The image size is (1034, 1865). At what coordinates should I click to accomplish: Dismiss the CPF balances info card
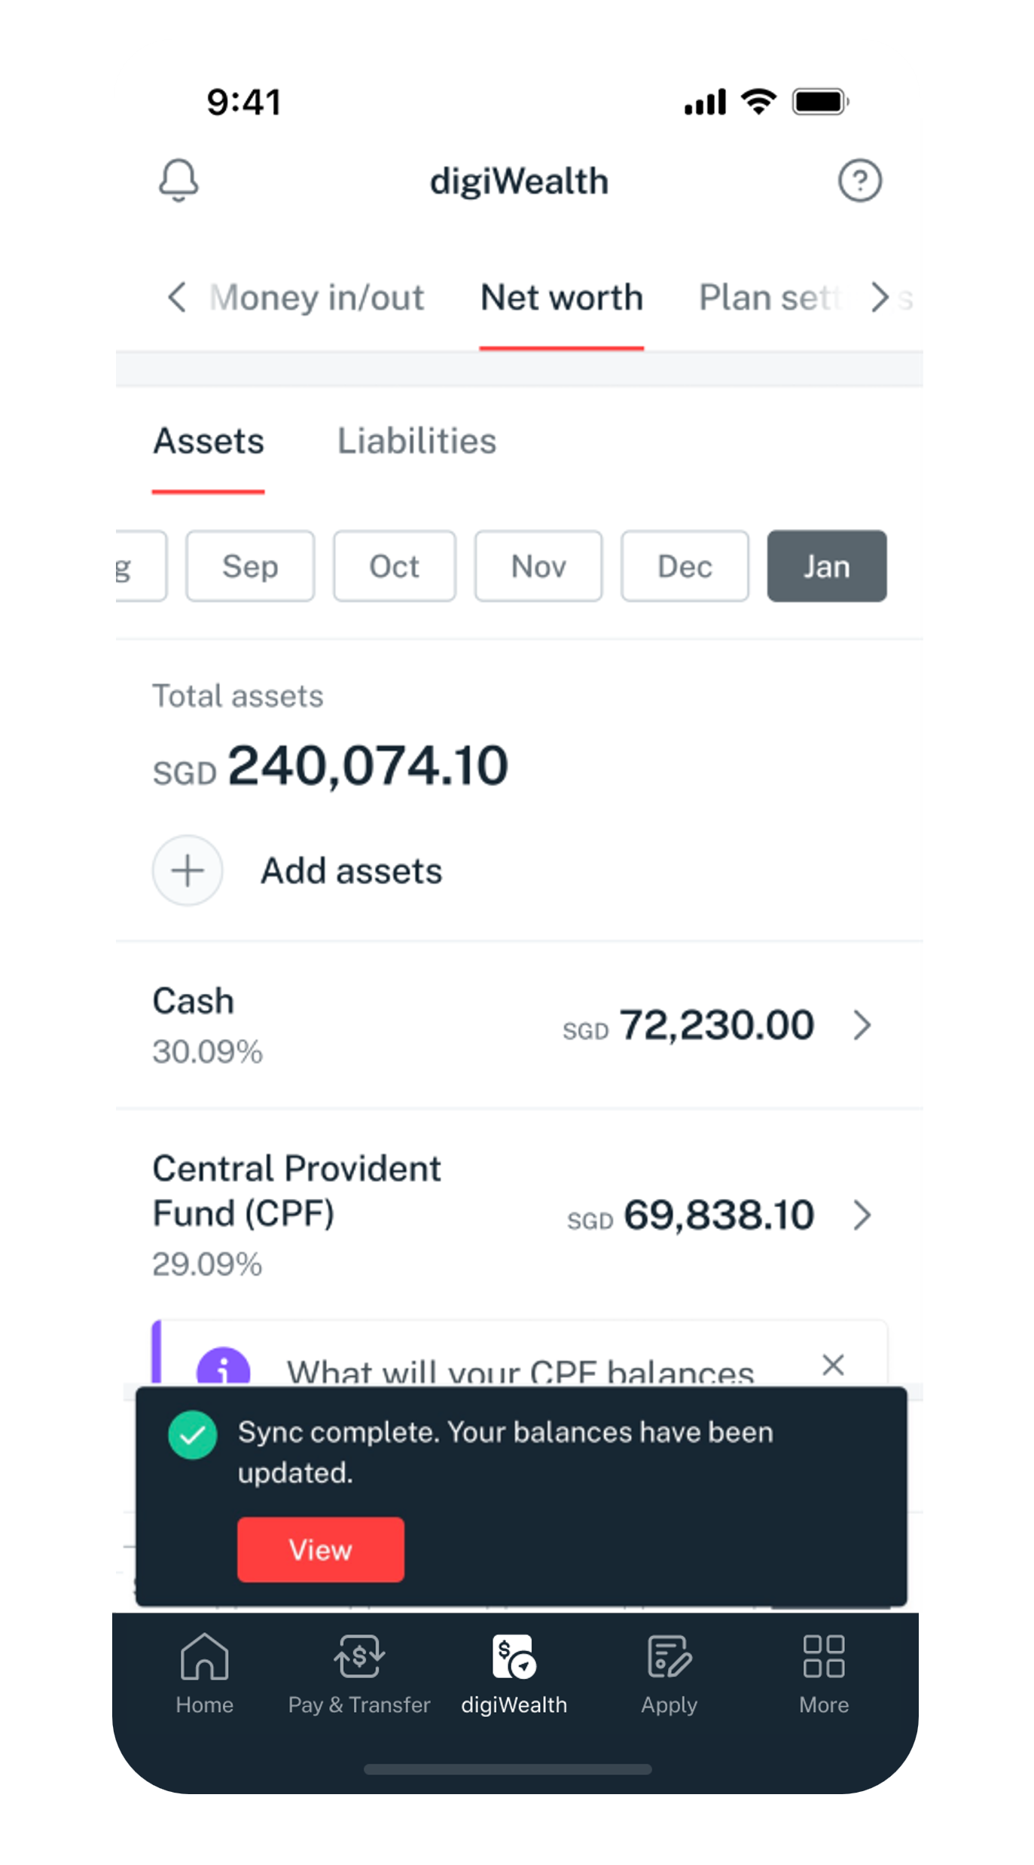[833, 1365]
